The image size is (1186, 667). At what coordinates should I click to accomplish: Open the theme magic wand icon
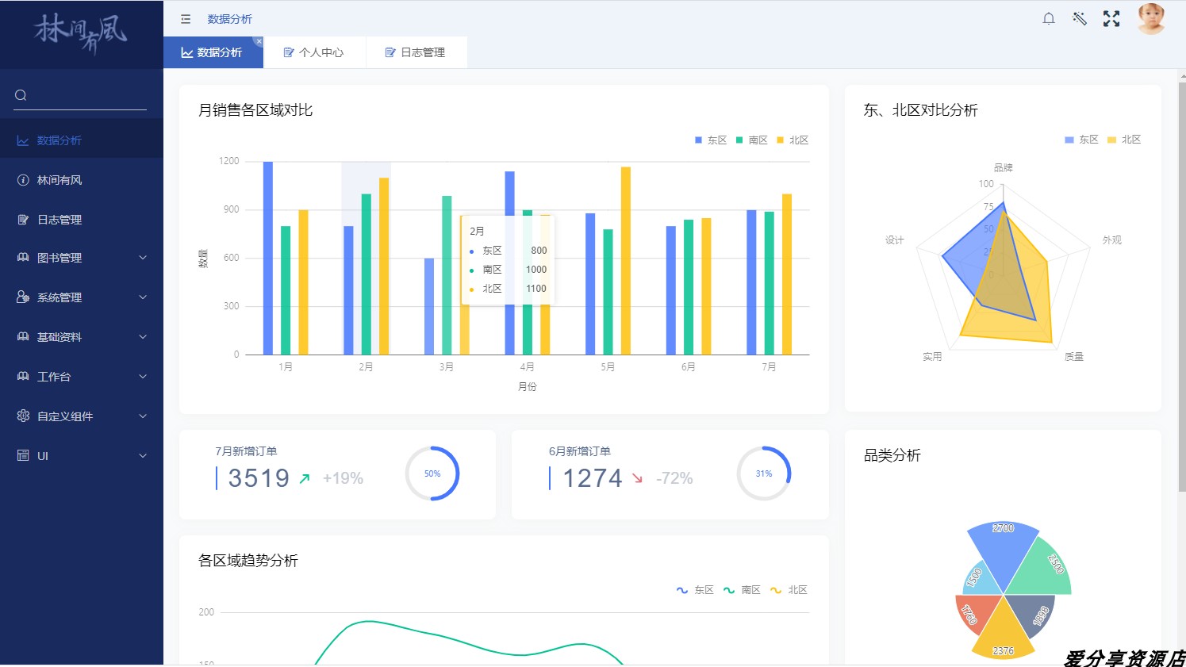pos(1080,19)
